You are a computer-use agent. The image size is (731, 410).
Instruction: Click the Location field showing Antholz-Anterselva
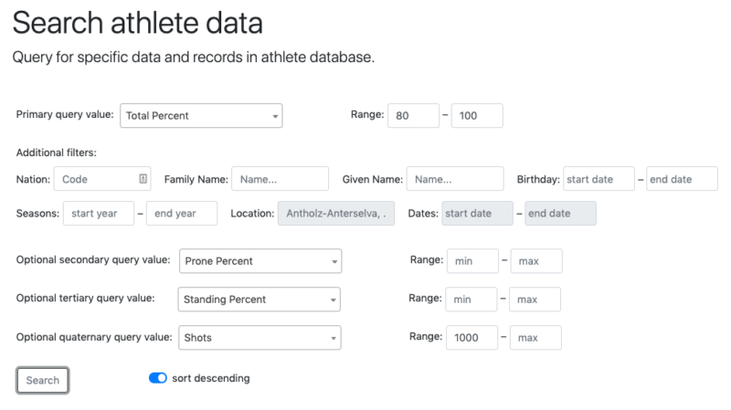[x=336, y=214]
